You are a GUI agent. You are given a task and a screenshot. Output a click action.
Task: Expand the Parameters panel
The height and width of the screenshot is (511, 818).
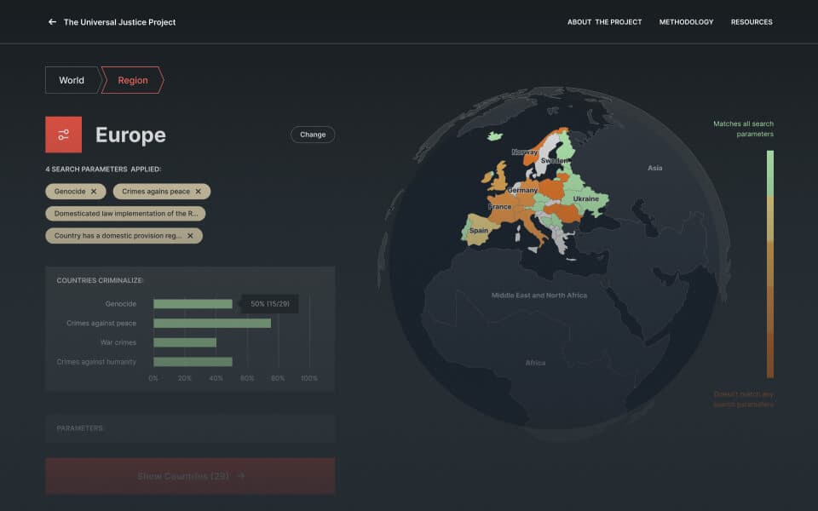(190, 428)
